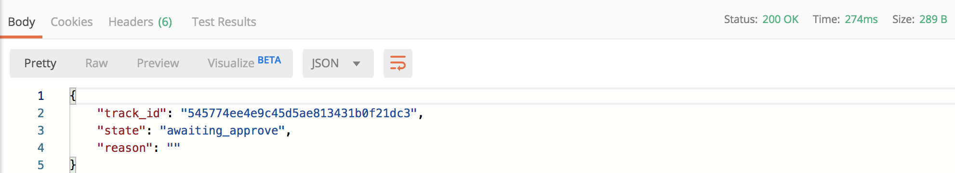Select the Body tab

pos(21,22)
